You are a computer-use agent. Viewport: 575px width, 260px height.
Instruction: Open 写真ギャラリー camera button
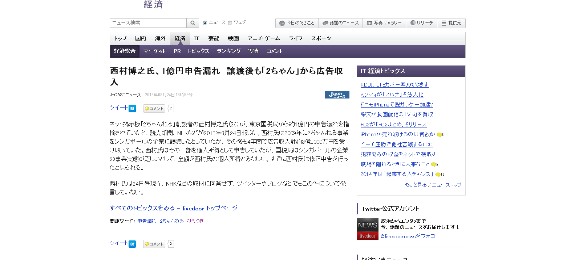(x=384, y=23)
